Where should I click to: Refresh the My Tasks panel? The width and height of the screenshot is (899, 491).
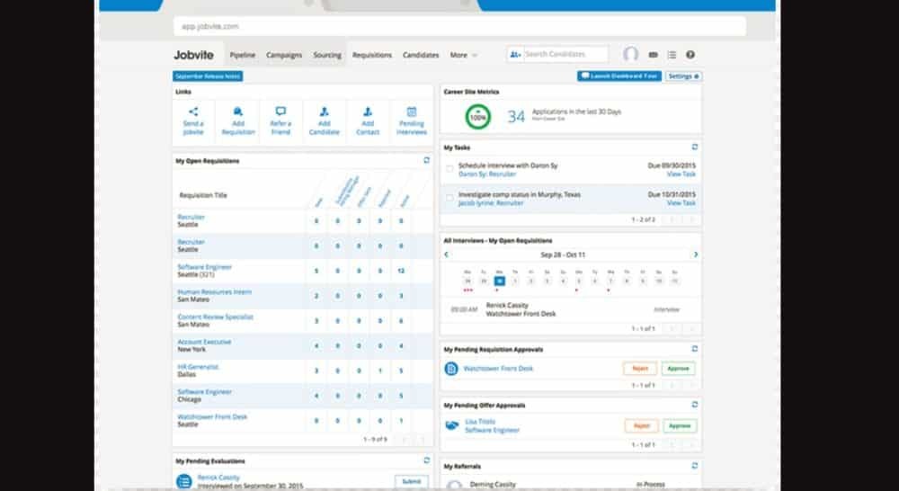point(694,147)
